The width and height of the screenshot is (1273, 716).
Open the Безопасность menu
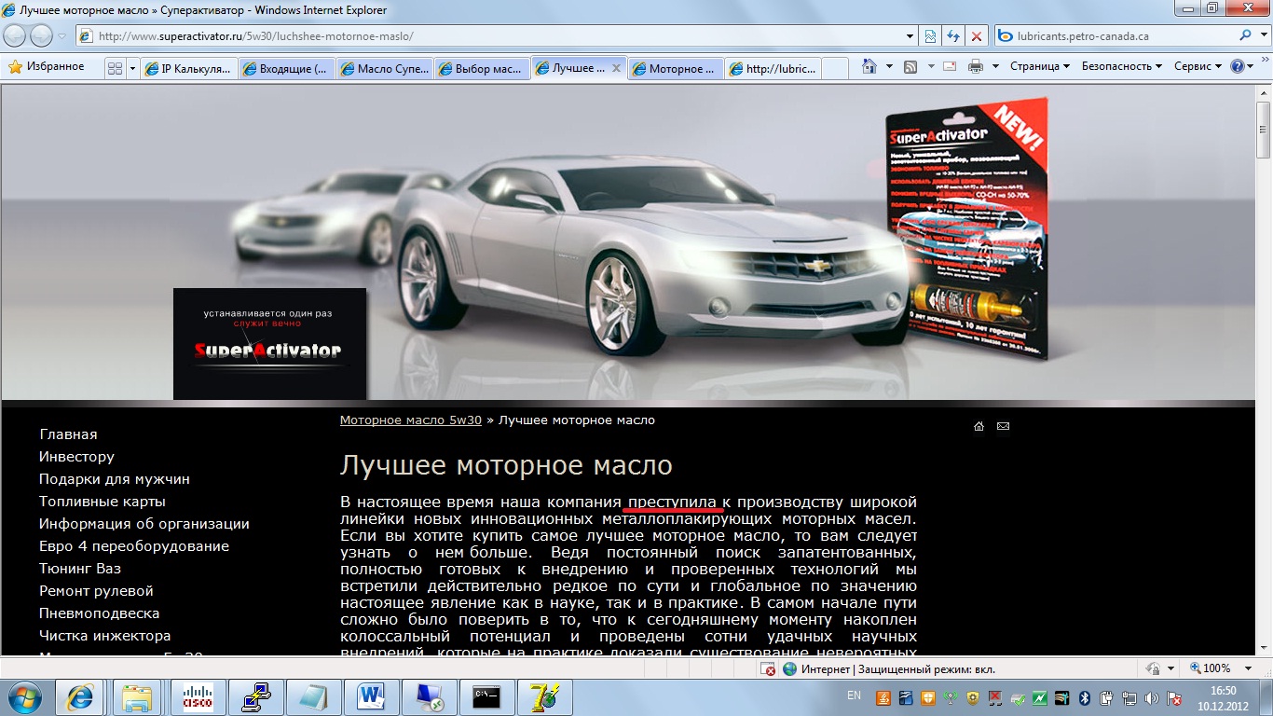(x=1121, y=67)
